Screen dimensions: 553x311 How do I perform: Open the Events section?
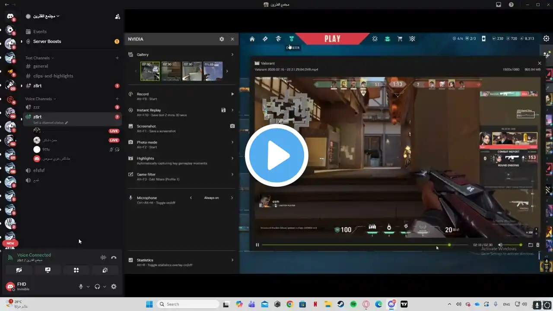[72, 32]
